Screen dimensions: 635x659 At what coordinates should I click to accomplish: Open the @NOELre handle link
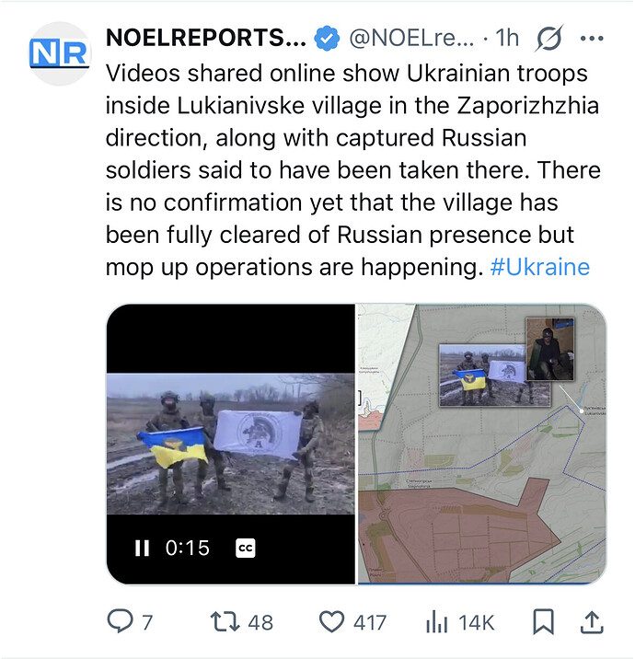[411, 39]
